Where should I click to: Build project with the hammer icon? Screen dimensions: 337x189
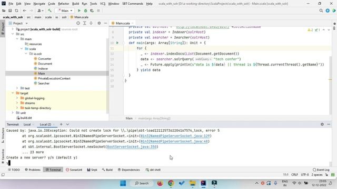[x=49, y=10]
